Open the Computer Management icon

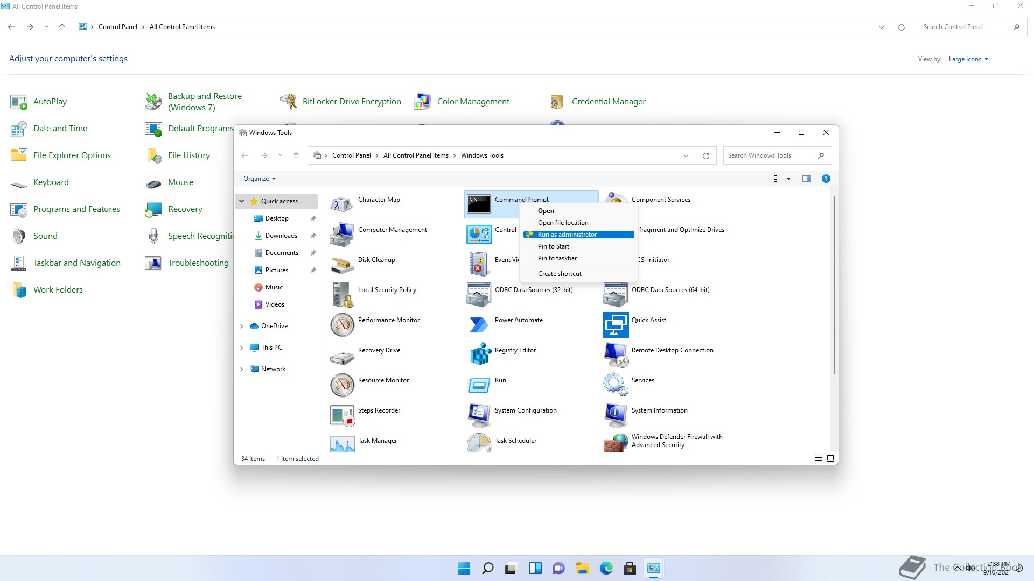[342, 235]
